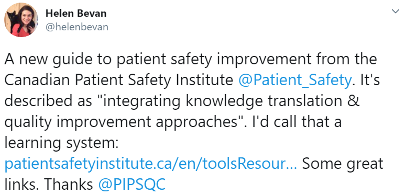
Task: Click the words "Some great" after the URL
Action: tap(343, 164)
